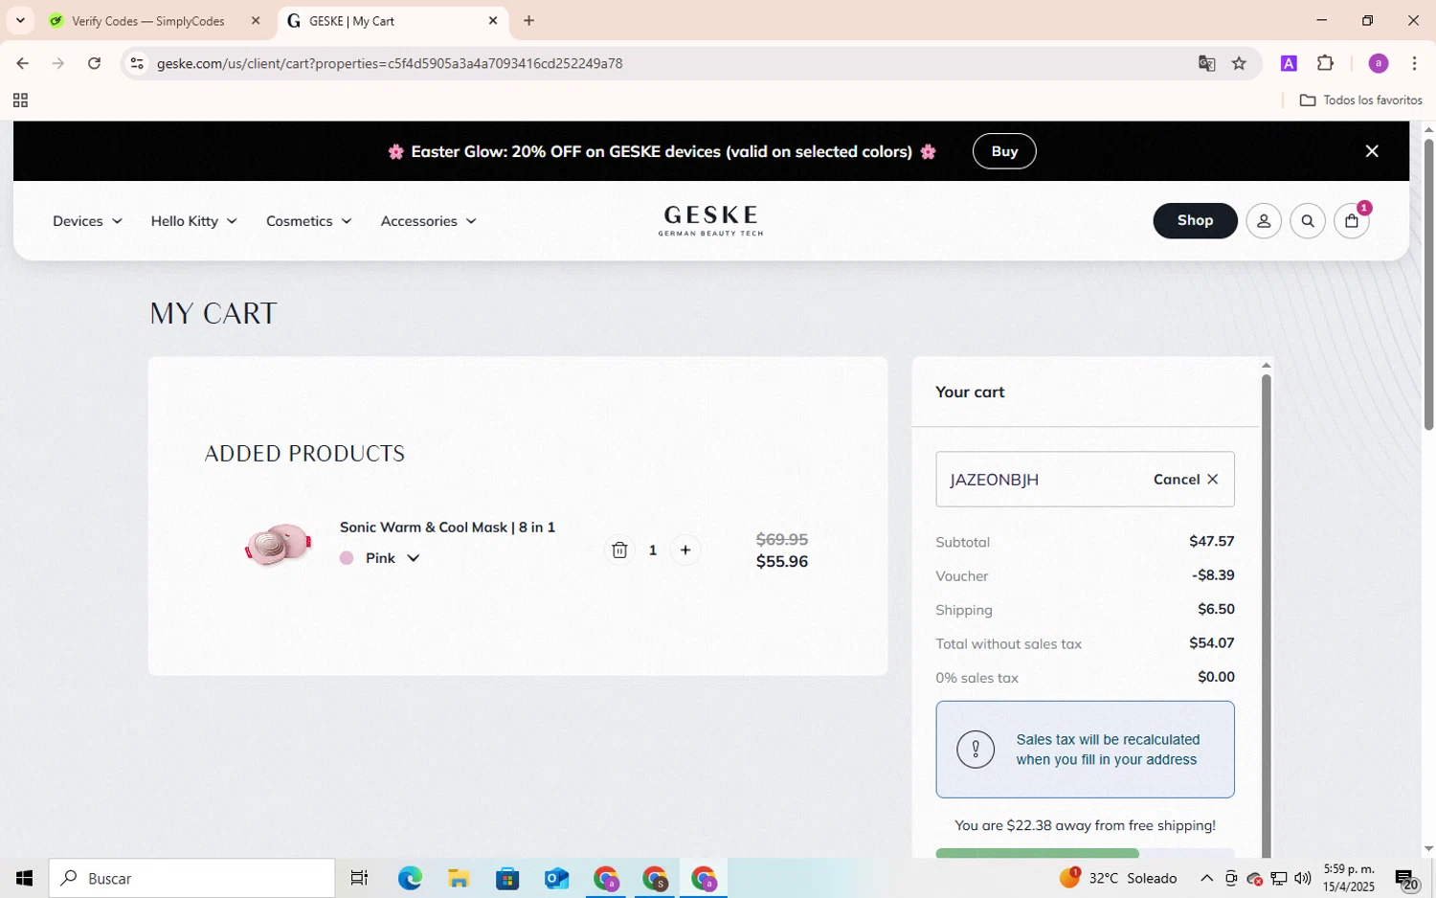This screenshot has height=898, width=1436.
Task: Click the $55.96 discounted price
Action: click(x=781, y=562)
